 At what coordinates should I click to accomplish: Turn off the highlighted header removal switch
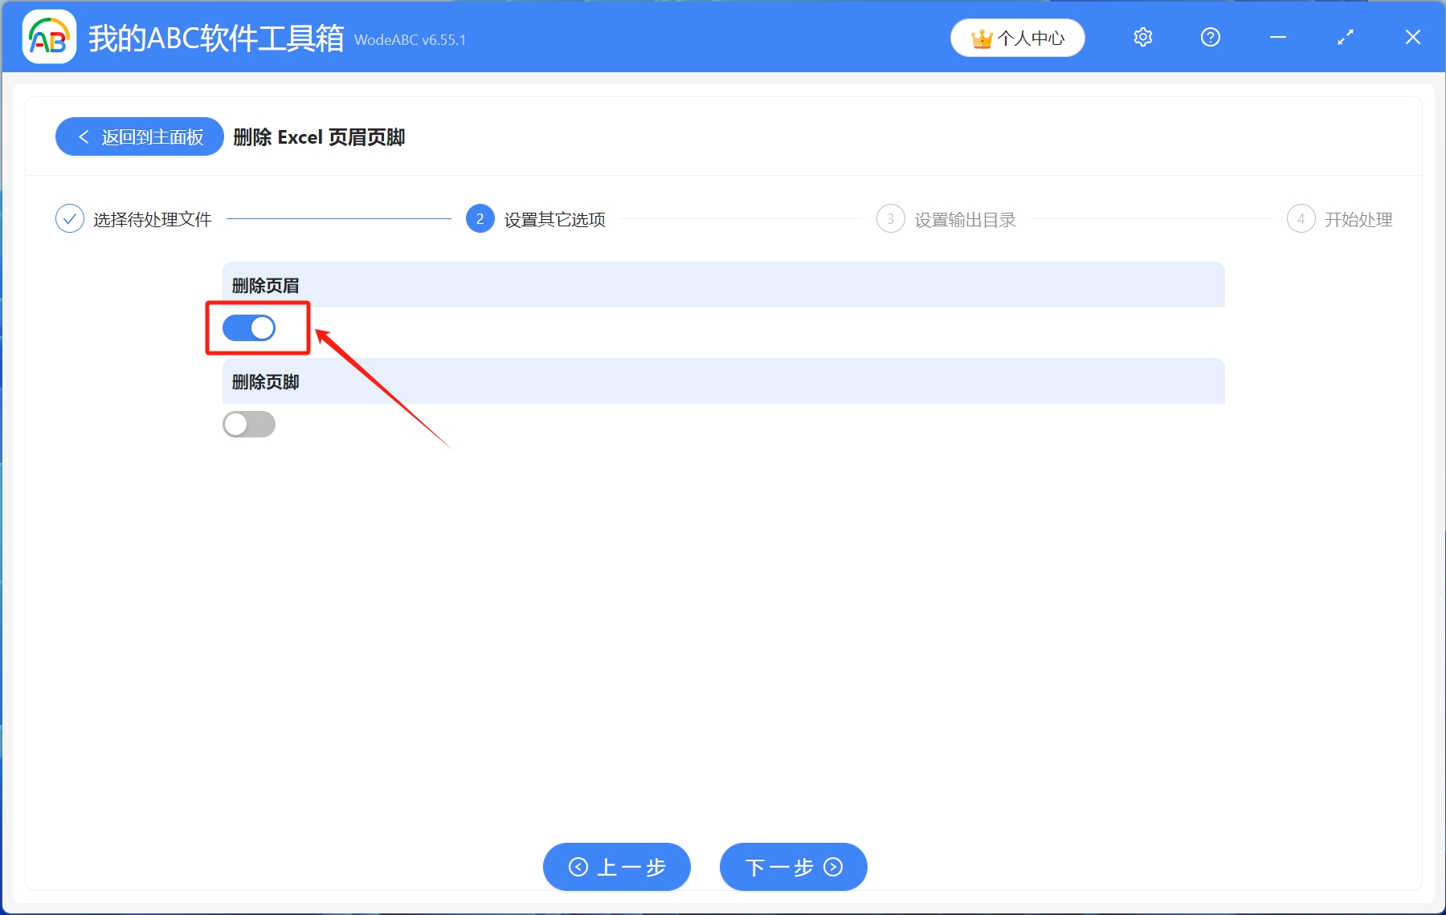pos(249,327)
